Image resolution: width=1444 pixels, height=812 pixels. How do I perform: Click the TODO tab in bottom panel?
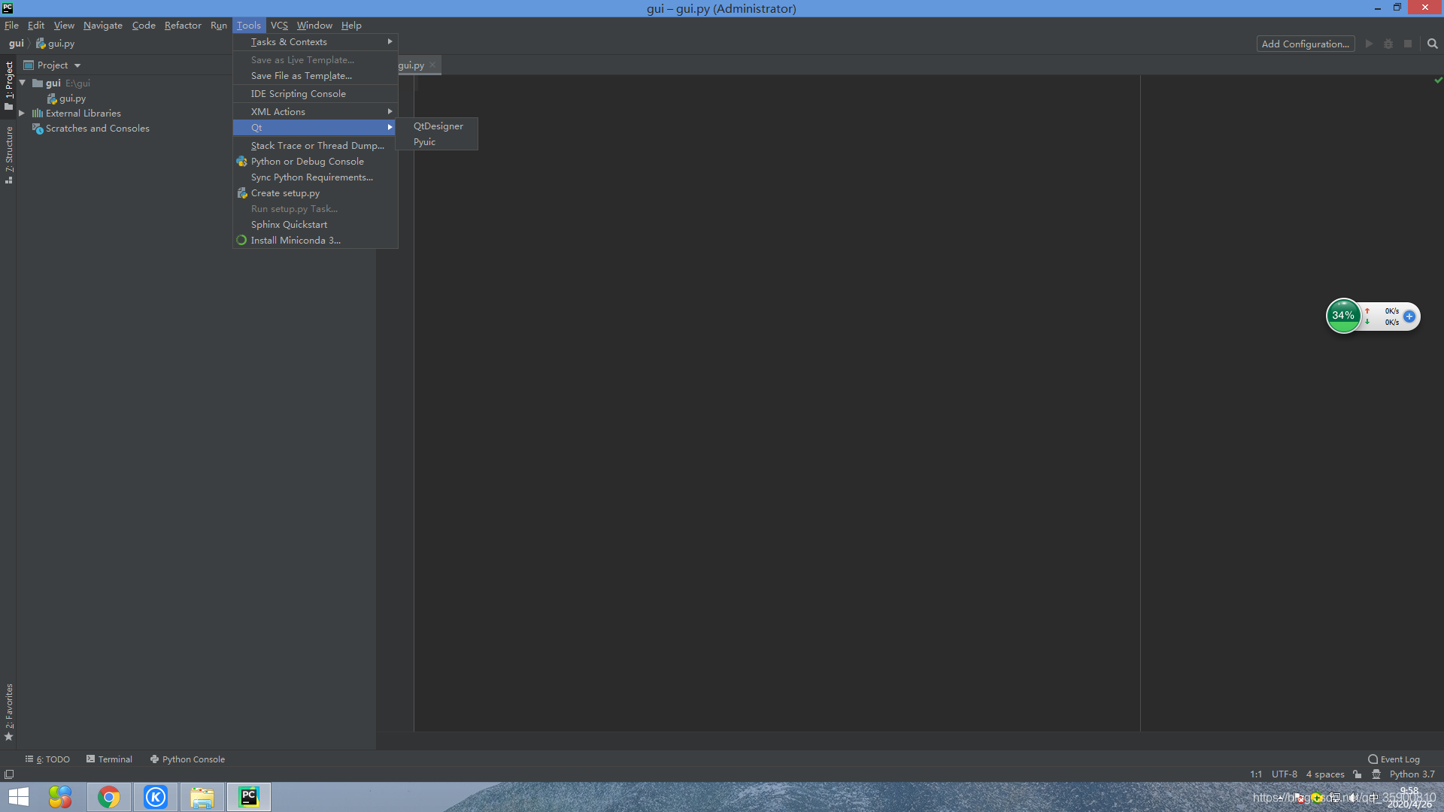50,759
